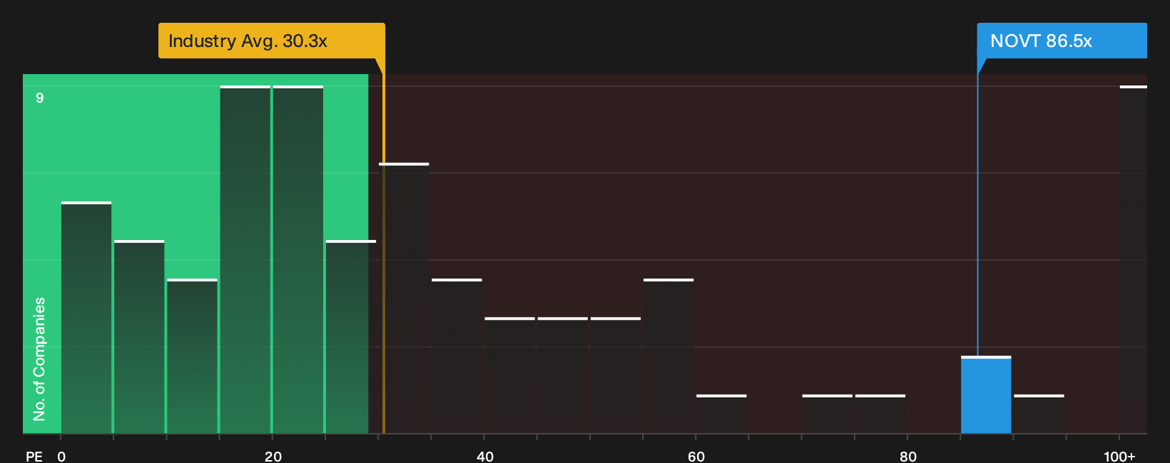Click the histogram bar for PE 50-55
Viewport: 1170px width, 463px height.
point(616,375)
